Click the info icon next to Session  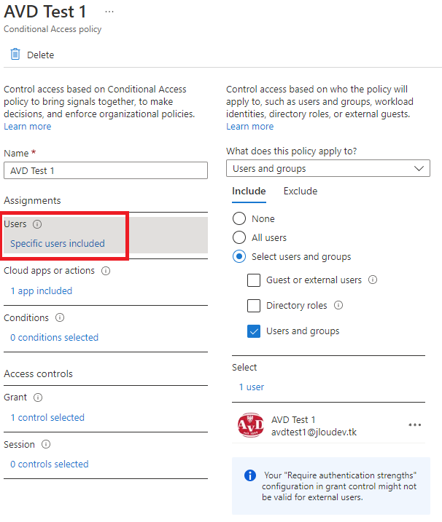tap(46, 444)
